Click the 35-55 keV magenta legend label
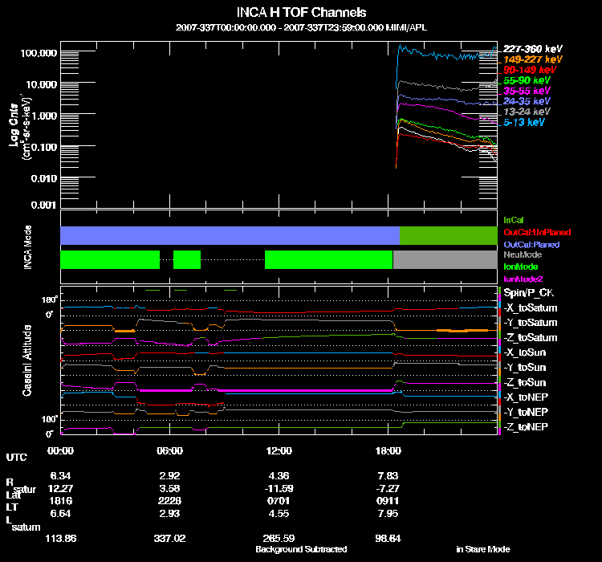The width and height of the screenshot is (602, 562). tap(527, 91)
